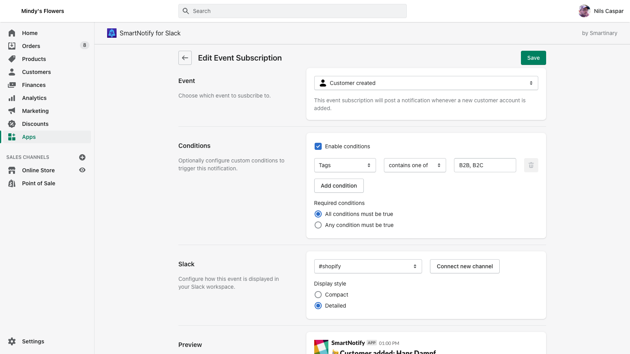Click the Orders count badge 8
This screenshot has height=354, width=630.
point(85,45)
